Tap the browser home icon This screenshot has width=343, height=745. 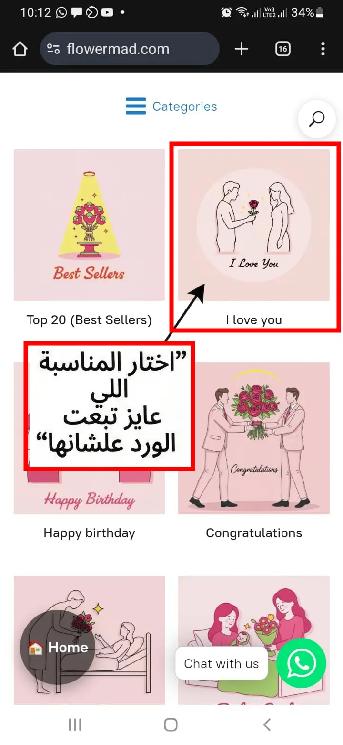20,49
